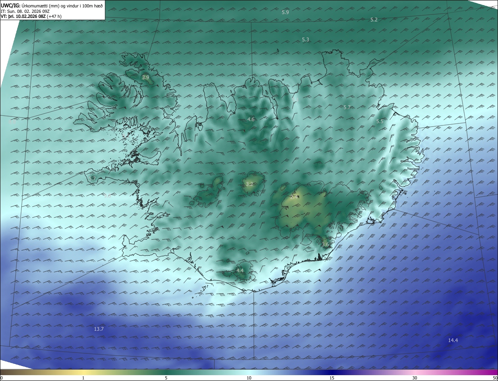Click the 3.6 value label near the southeast coast
Image resolution: width=498 pixels, height=381 pixels.
pyautogui.click(x=325, y=245)
